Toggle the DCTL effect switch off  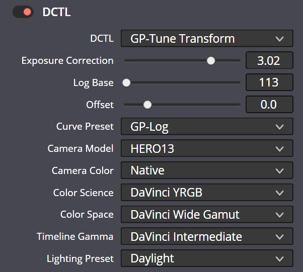point(23,12)
